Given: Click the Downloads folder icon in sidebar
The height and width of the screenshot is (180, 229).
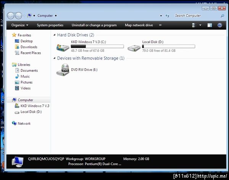Looking at the screenshot, I should click(x=17, y=47).
